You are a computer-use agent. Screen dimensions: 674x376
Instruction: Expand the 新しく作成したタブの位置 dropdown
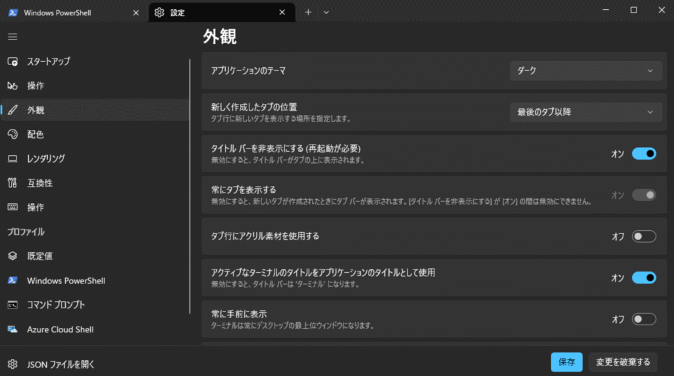(586, 112)
